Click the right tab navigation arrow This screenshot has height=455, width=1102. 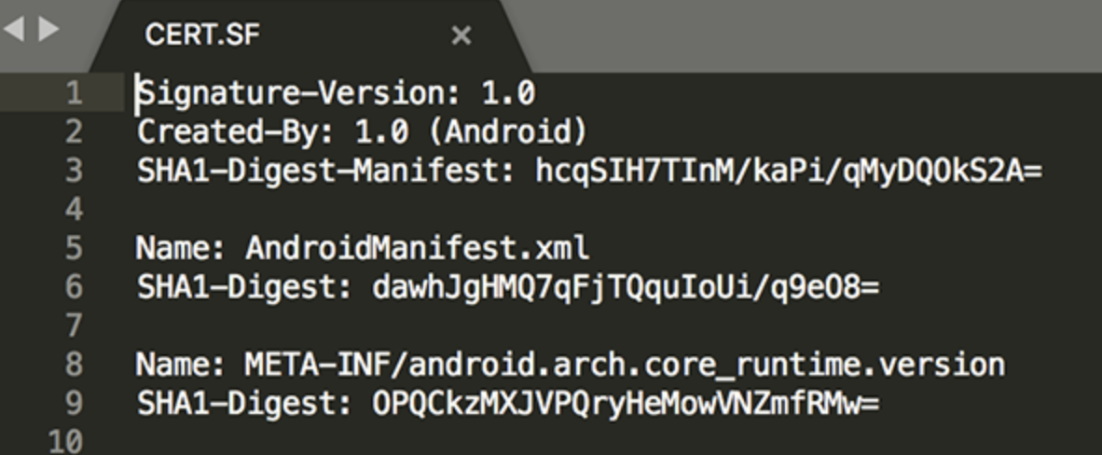(x=47, y=32)
